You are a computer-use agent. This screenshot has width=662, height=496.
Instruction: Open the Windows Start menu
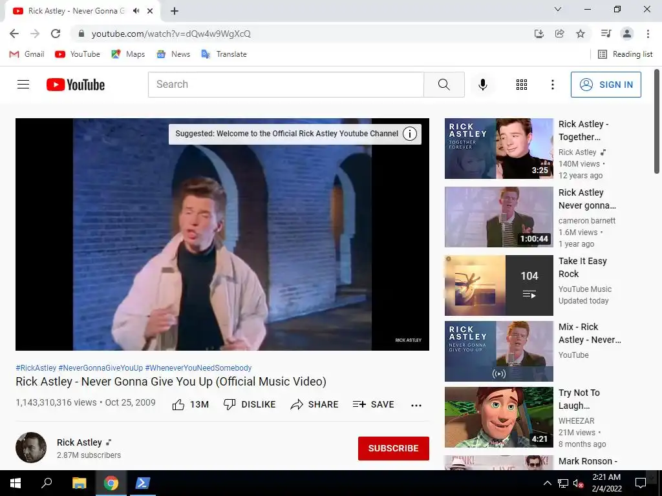pos(16,483)
